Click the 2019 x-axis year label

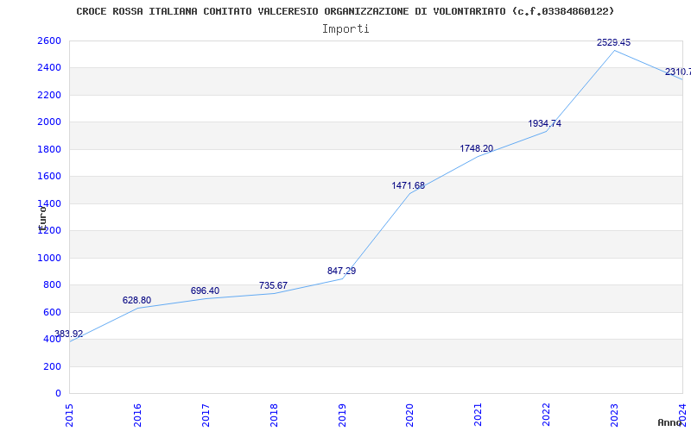point(342,415)
